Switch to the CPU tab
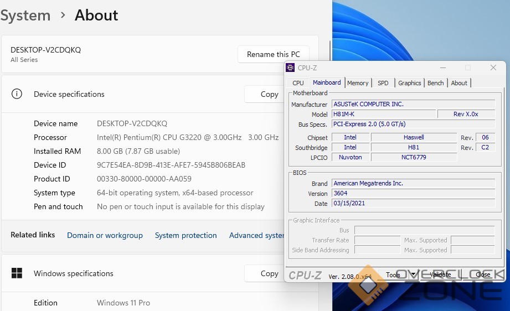This screenshot has width=510, height=311. click(298, 83)
